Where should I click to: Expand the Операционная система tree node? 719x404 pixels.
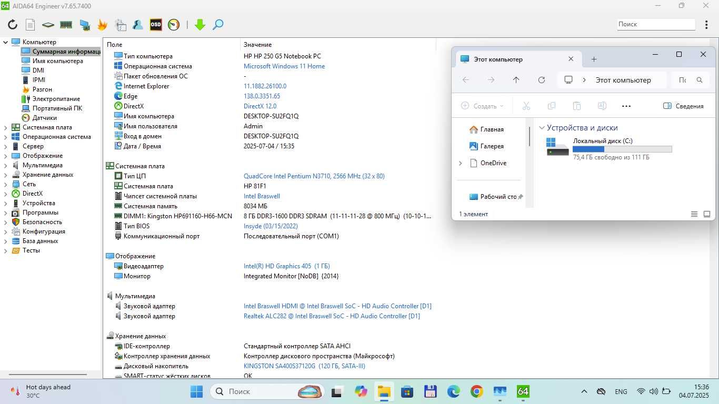click(x=6, y=137)
